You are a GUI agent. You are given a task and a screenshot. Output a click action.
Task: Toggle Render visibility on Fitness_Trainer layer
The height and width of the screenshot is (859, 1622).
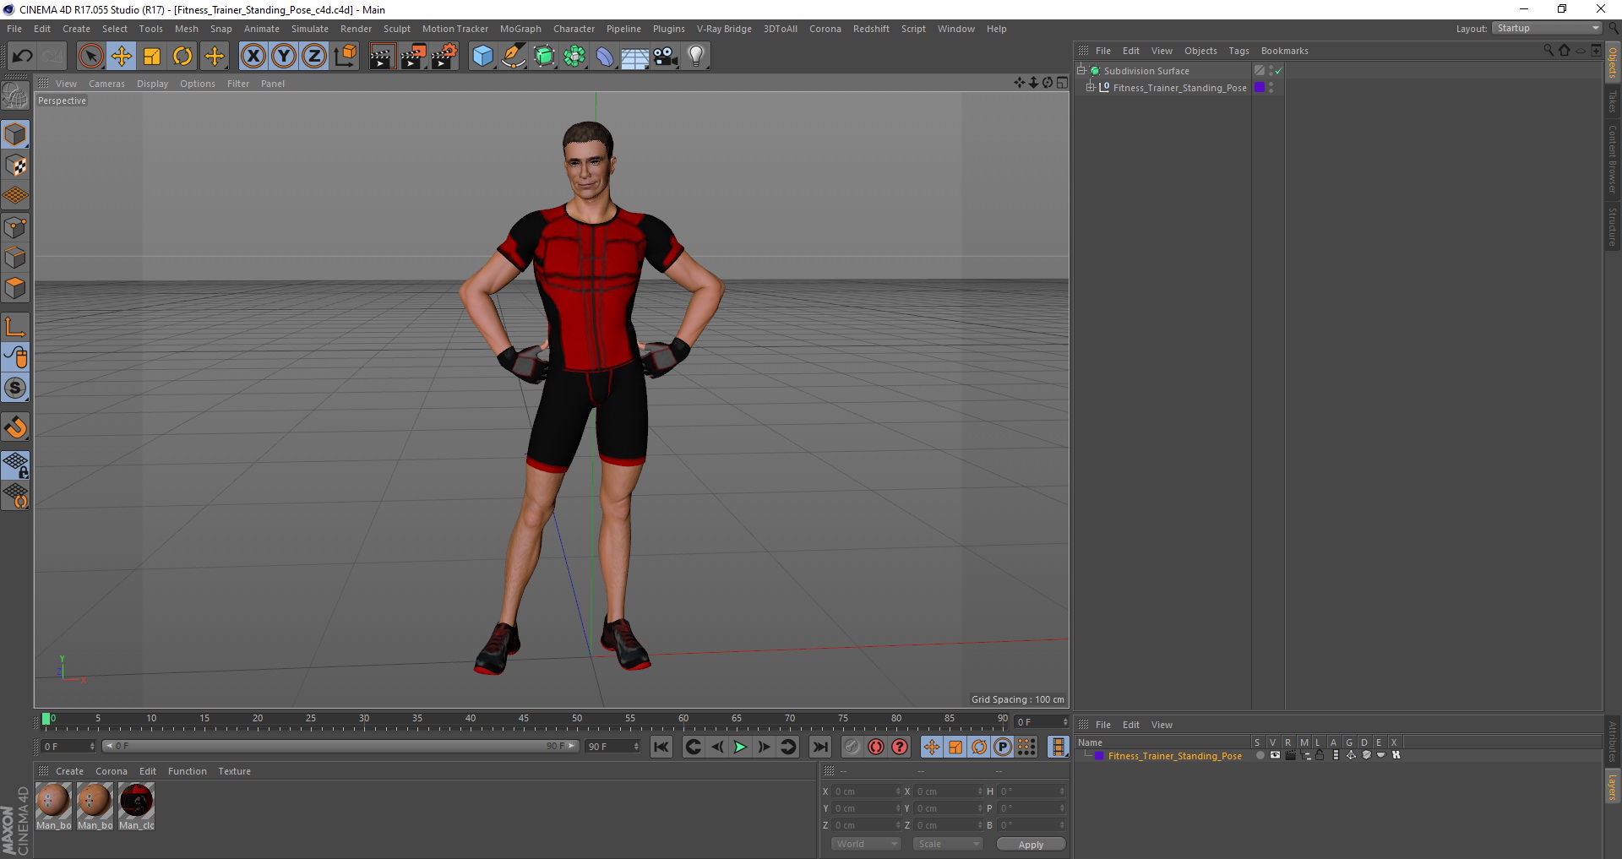point(1290,756)
